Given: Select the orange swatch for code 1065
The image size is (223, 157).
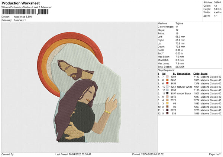Looking at the screenshot, I should coord(167,80).
